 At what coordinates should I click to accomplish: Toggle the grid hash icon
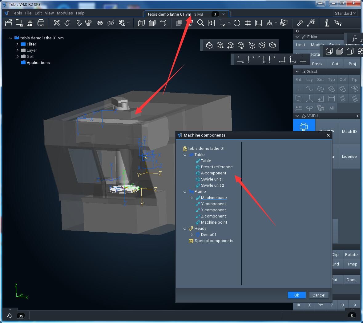(248, 23)
